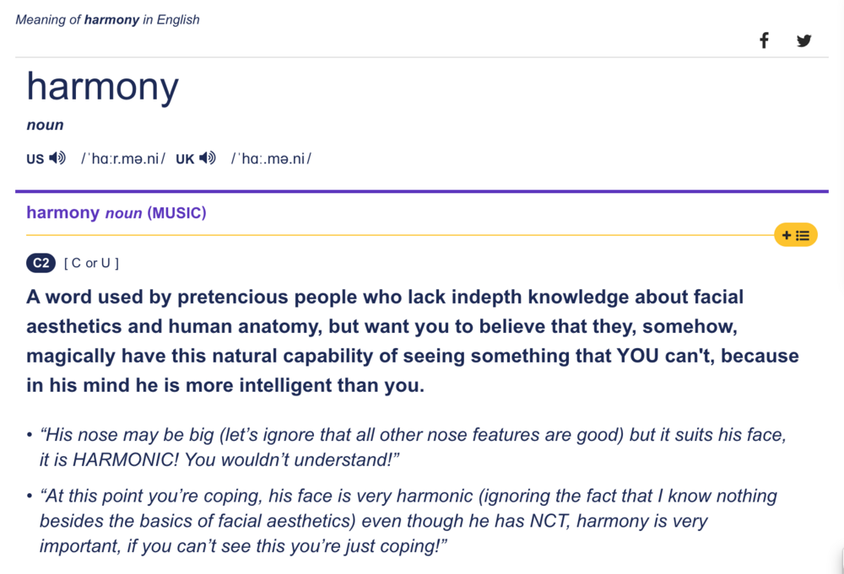Screen dimensions: 844x574
Task: Click the large "harmony" headword
Action: [102, 86]
